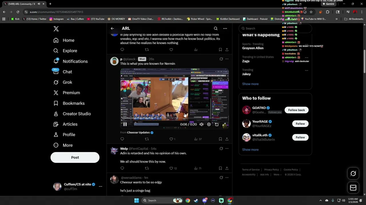Open Articles in the left sidebar
Screen dimensions: 366x205
click(x=65, y=124)
